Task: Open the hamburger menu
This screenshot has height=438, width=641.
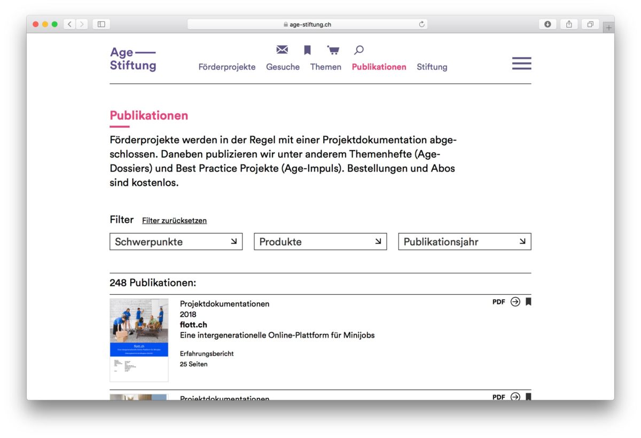Action: click(x=521, y=64)
